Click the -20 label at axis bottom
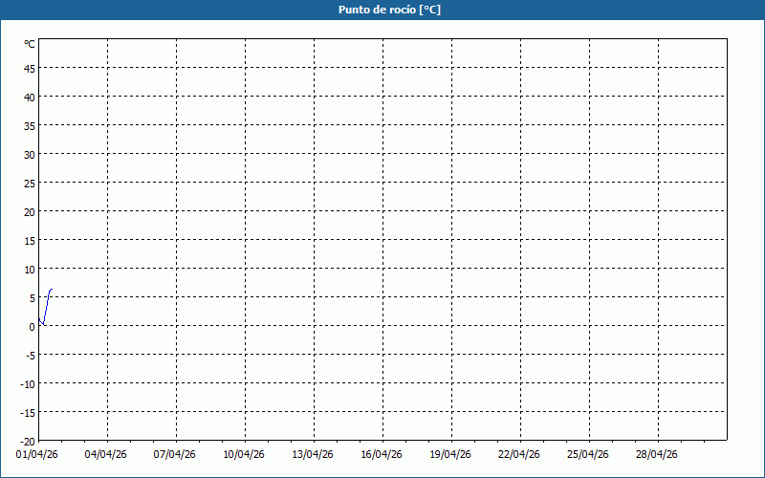This screenshot has width=765, height=478. pyautogui.click(x=28, y=441)
